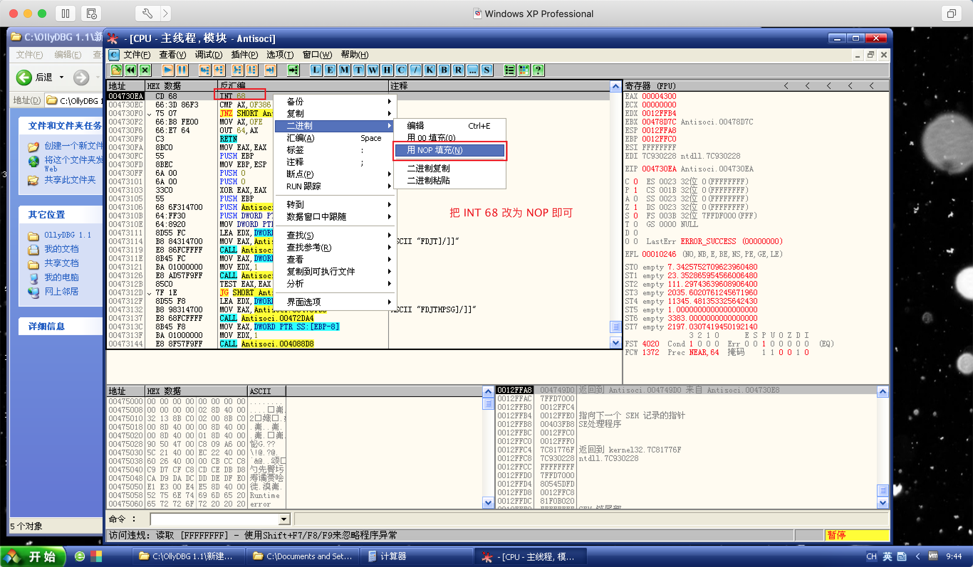This screenshot has height=567, width=973.
Task: Click the disassembly pane scrollbar thumb
Action: pos(615,327)
